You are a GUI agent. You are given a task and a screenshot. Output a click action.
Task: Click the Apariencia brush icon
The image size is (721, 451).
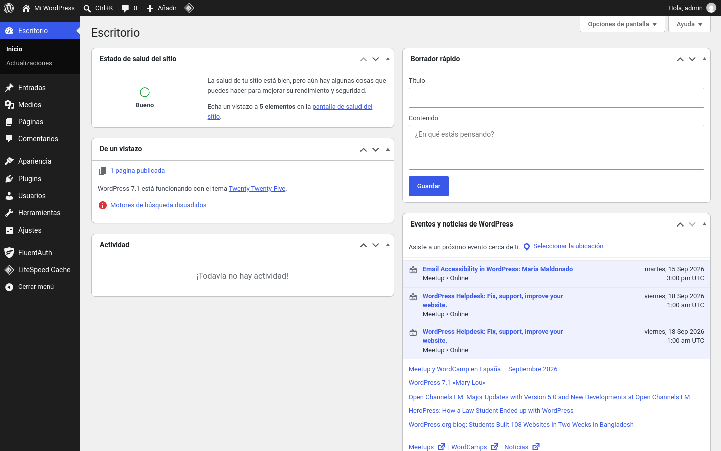9,161
